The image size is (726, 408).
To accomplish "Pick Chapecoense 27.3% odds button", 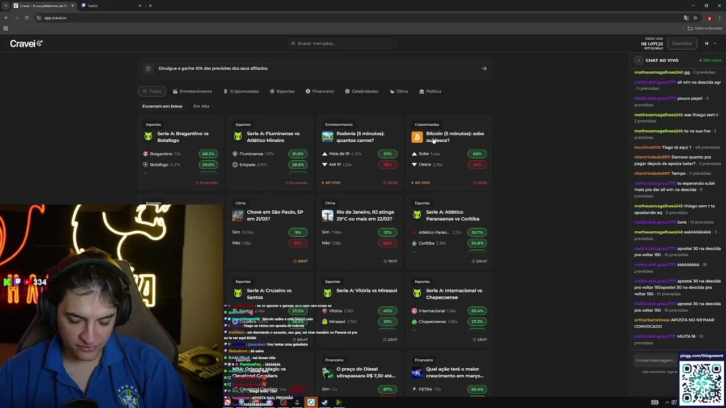I will pyautogui.click(x=477, y=321).
